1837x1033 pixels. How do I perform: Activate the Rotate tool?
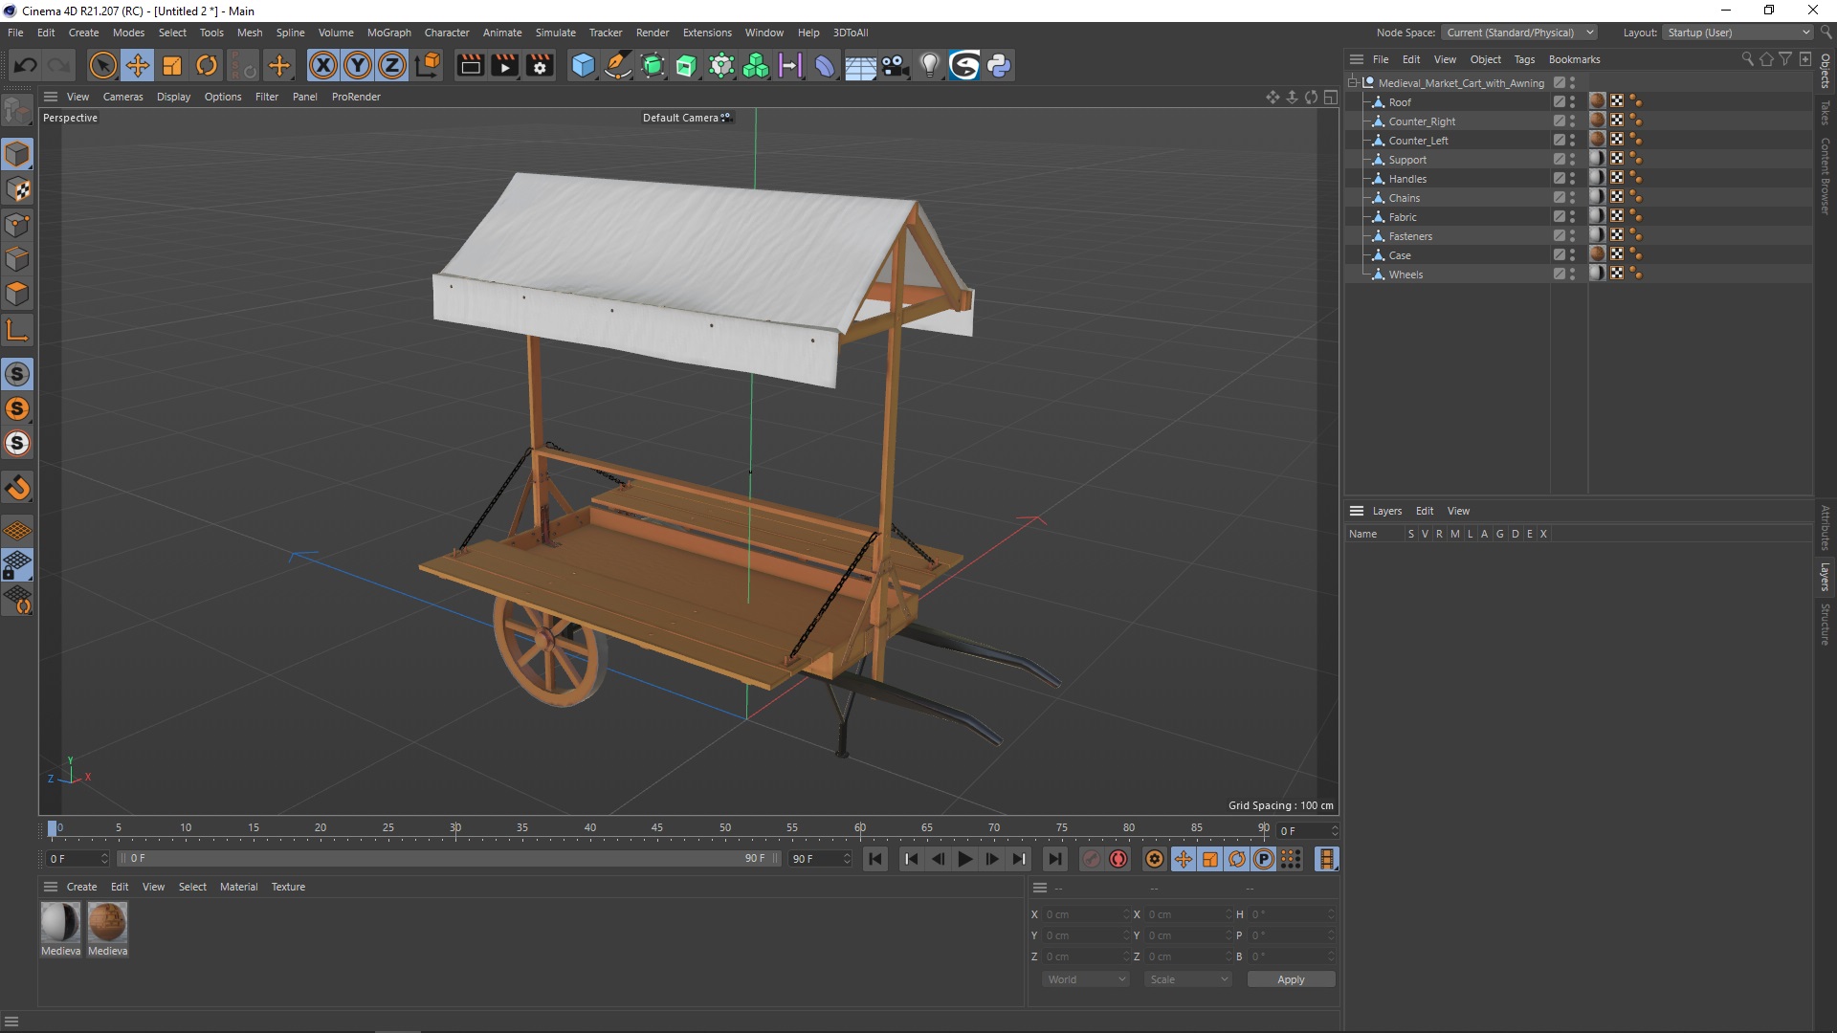click(207, 65)
